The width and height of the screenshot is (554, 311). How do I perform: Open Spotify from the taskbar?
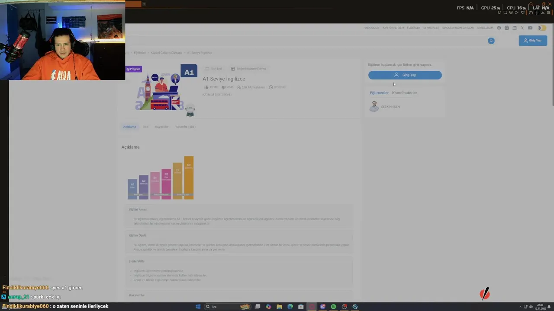(333, 307)
